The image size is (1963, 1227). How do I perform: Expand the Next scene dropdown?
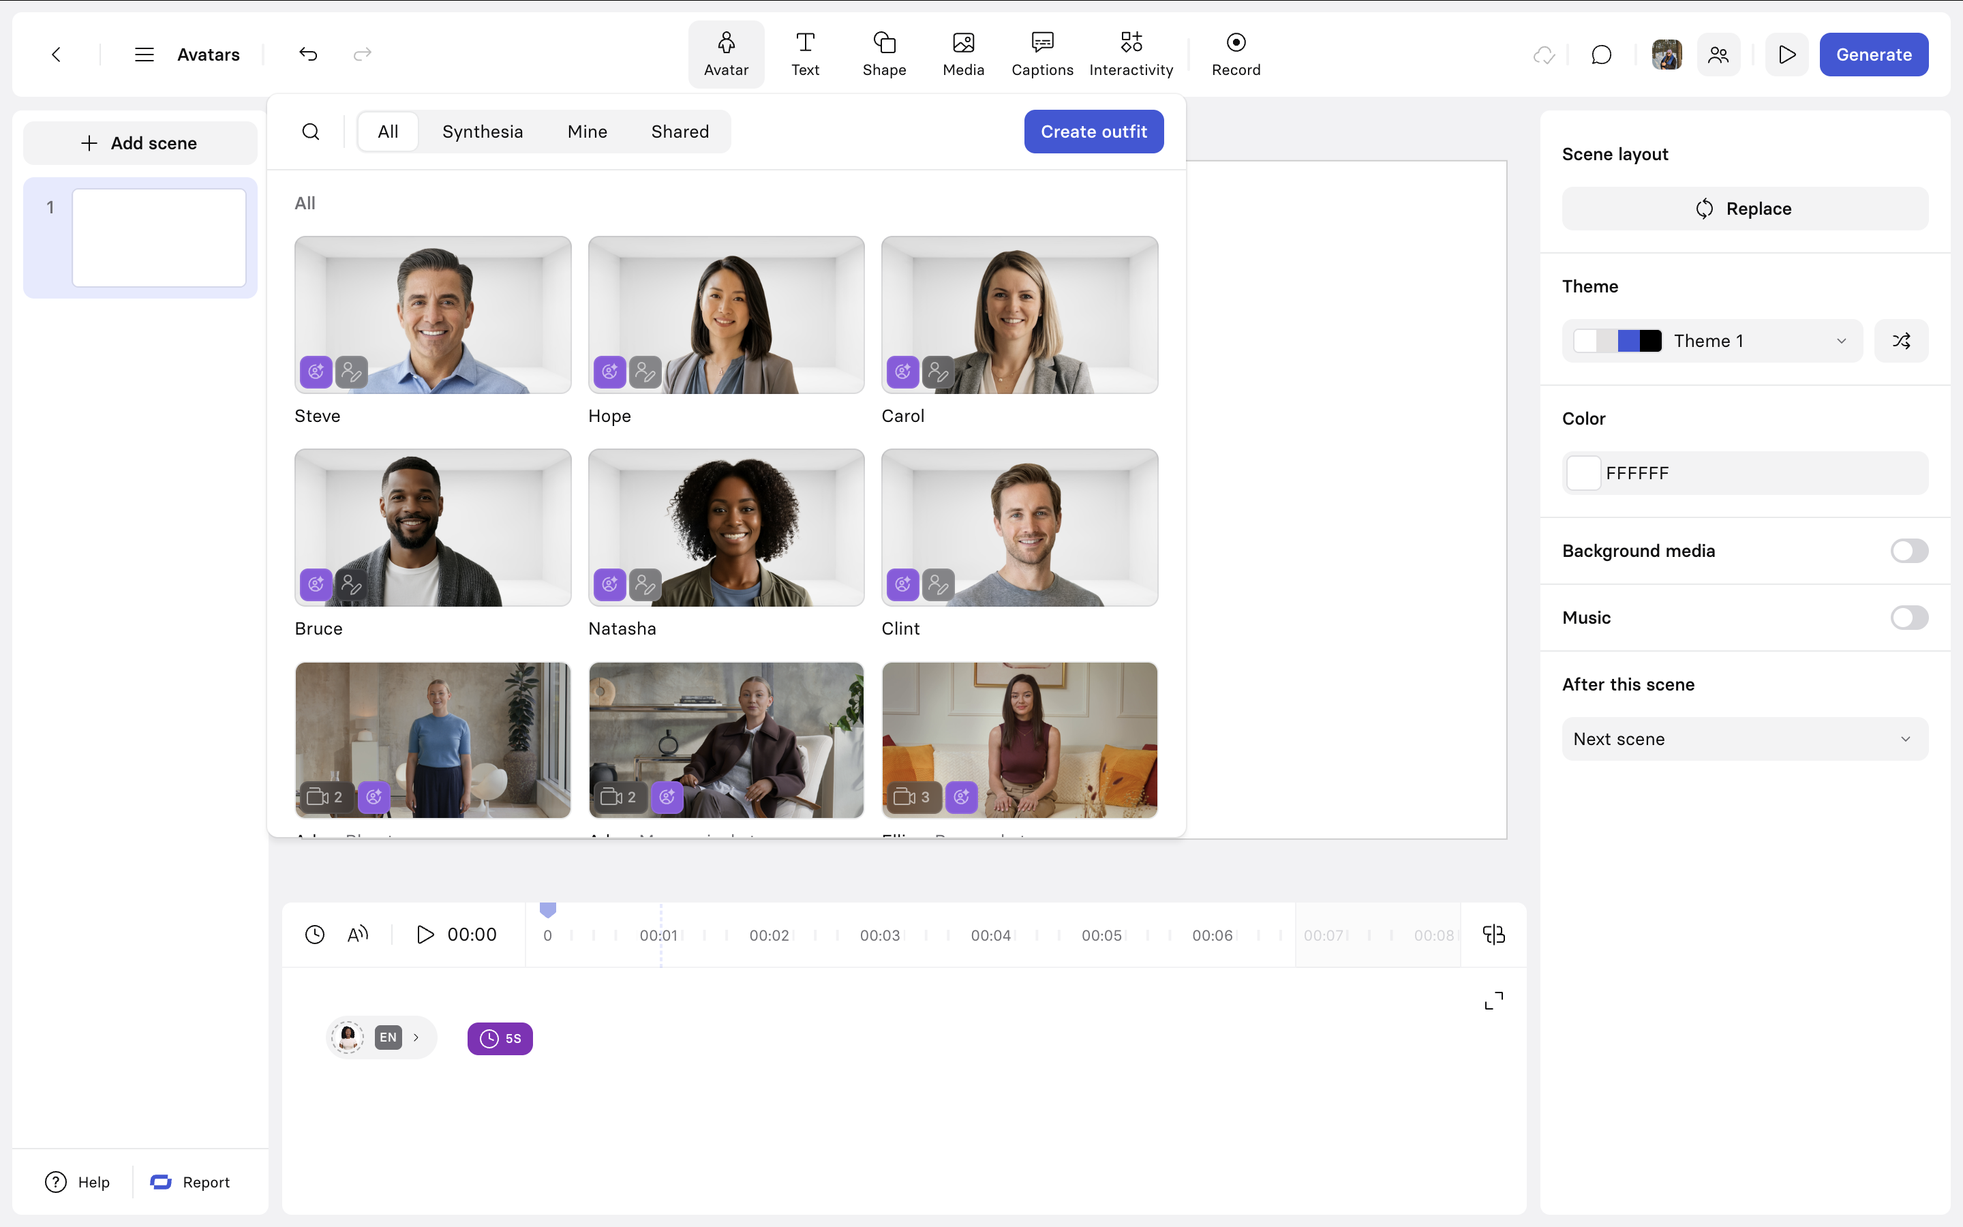[x=1744, y=740]
